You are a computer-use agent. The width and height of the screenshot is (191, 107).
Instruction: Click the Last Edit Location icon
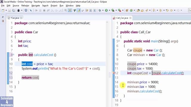[167, 10]
